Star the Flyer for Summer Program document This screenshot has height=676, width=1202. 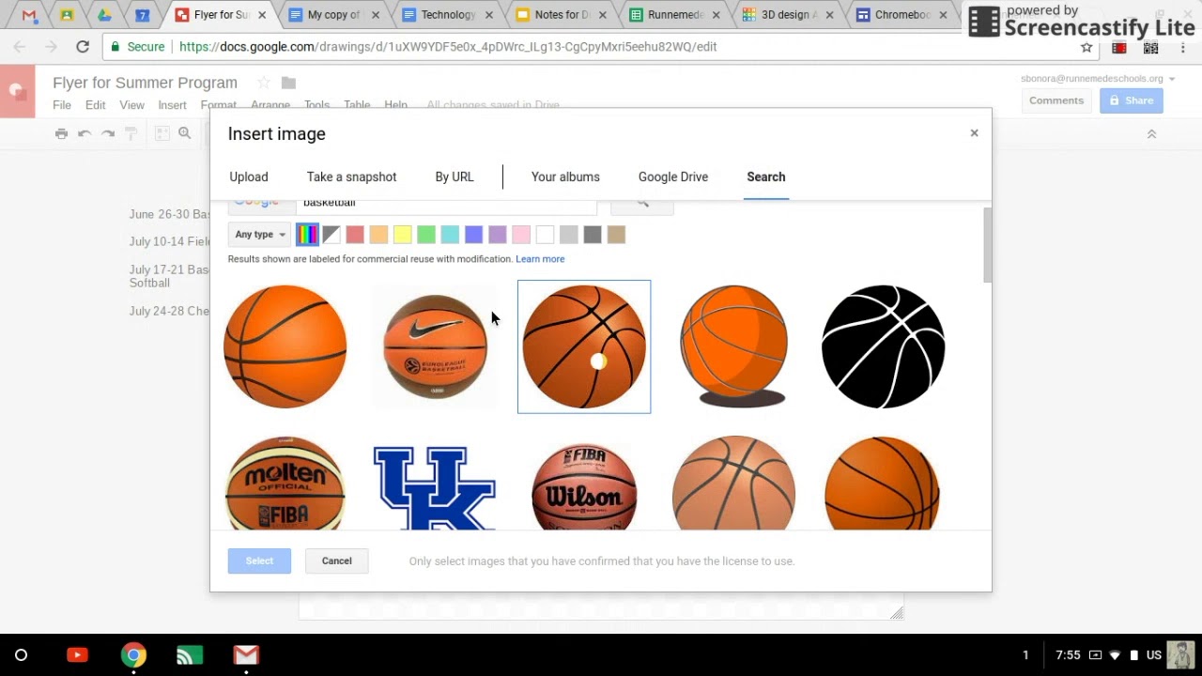264,83
